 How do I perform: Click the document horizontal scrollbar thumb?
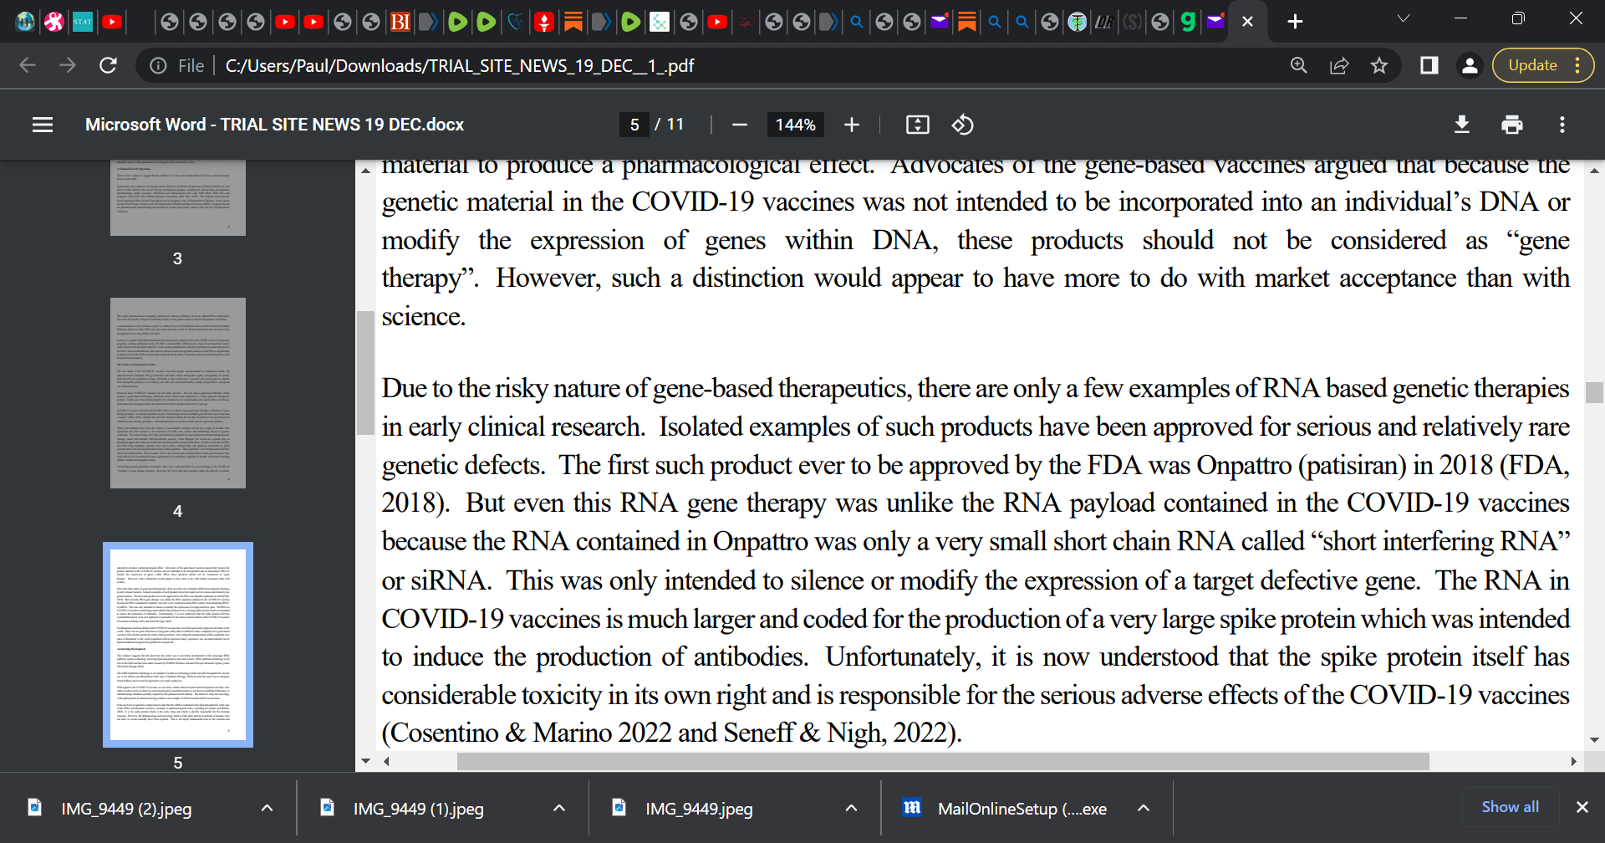tap(943, 761)
